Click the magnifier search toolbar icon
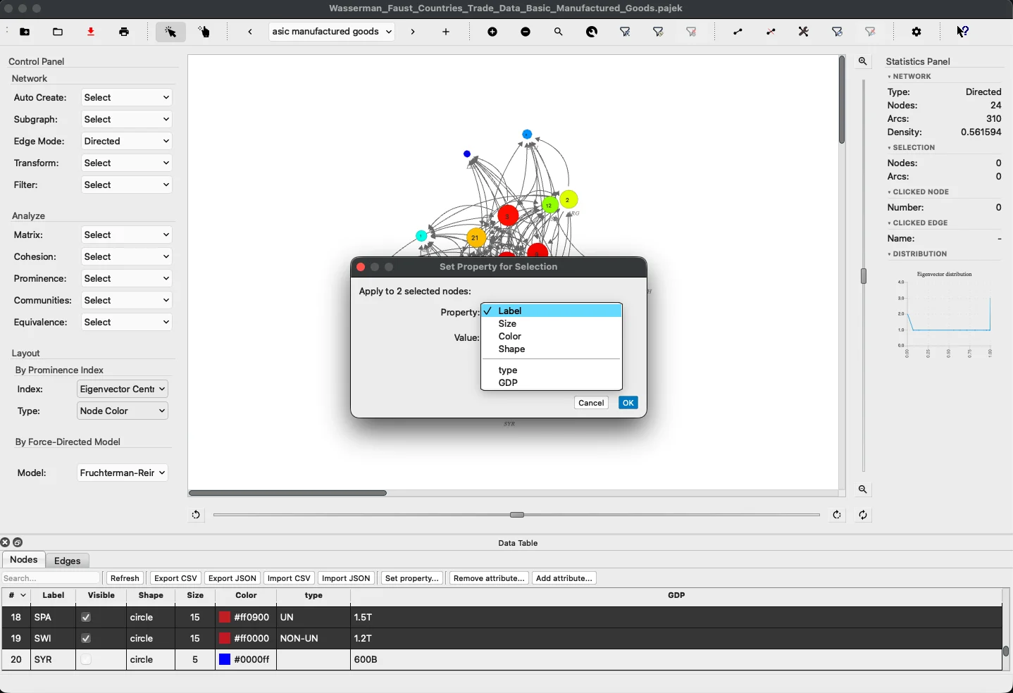Screen dimensions: 1013x693 (x=559, y=32)
